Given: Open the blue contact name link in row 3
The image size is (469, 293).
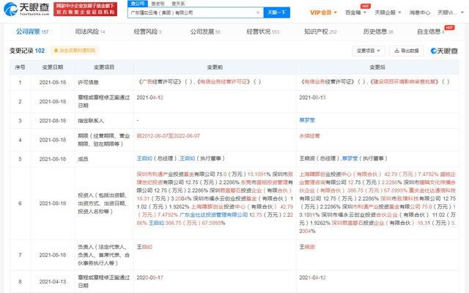Looking at the screenshot, I should 307,120.
